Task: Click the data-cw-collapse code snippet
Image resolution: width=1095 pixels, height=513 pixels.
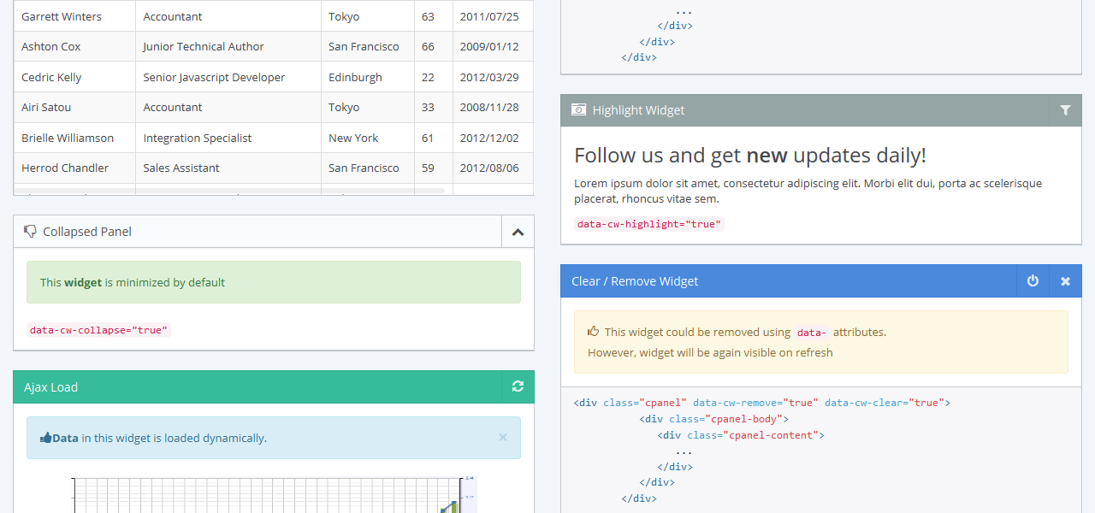Action: click(x=99, y=330)
